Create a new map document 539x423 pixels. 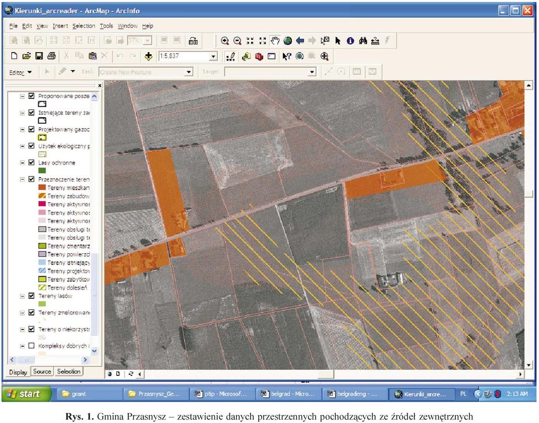tap(14, 56)
